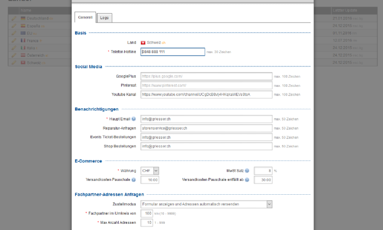Screen dimensions: 383x230
Task: Click the edit pencil for Italia row
Action: point(14,48)
